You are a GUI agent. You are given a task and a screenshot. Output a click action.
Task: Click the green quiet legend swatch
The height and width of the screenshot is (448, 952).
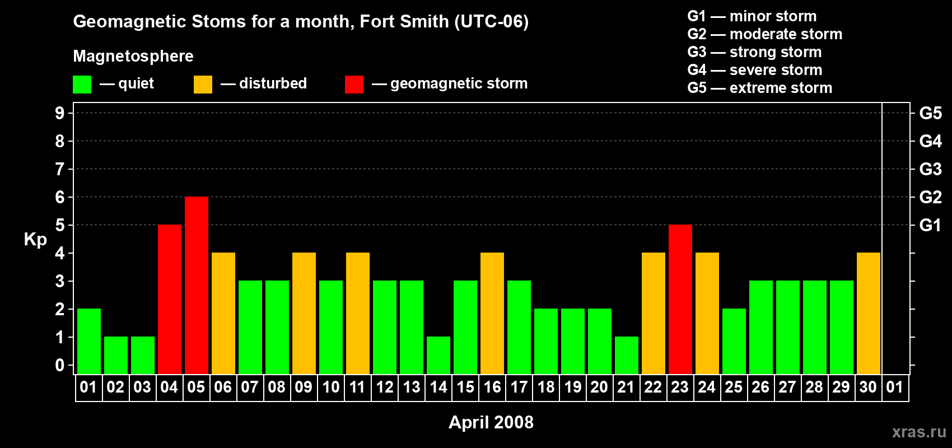(x=82, y=85)
